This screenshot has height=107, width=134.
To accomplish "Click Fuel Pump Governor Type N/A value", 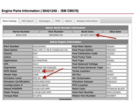I will 117,68.
